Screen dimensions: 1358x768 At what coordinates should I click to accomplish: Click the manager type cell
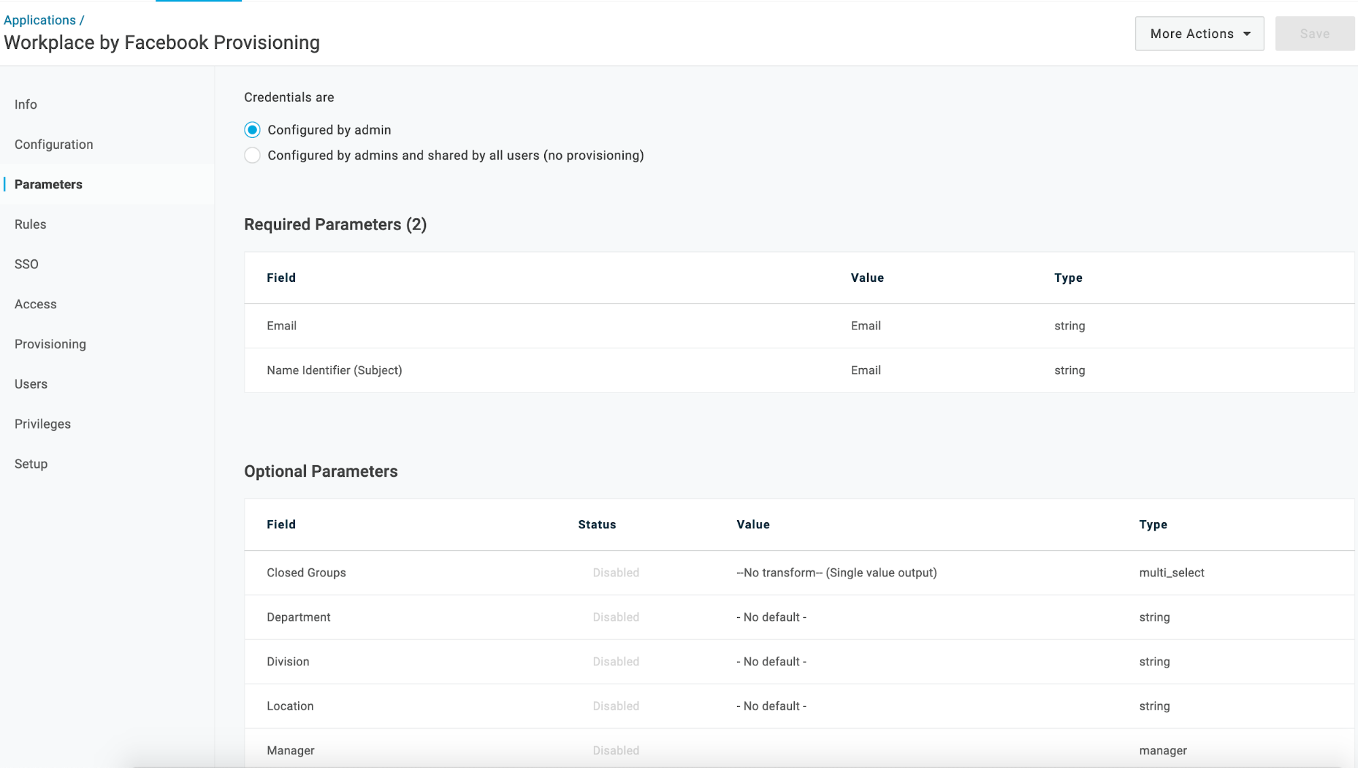coord(1163,751)
